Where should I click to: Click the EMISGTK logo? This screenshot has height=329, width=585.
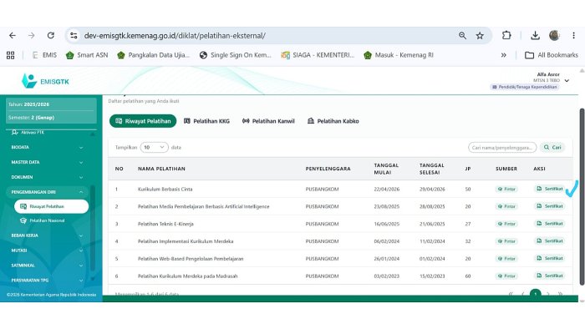click(x=45, y=81)
